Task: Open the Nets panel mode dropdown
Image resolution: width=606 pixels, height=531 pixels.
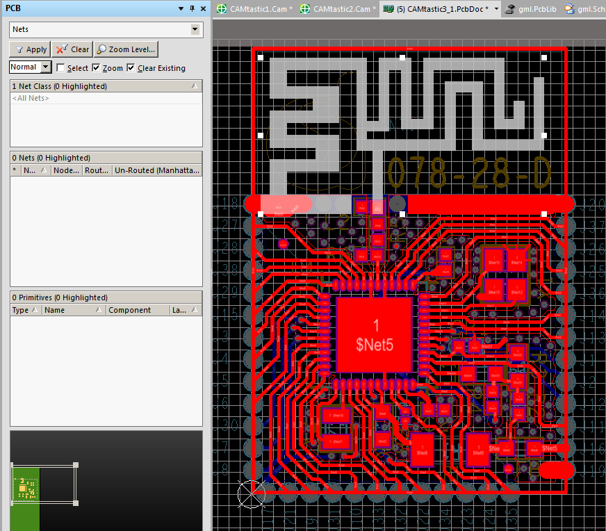Action: [x=195, y=29]
